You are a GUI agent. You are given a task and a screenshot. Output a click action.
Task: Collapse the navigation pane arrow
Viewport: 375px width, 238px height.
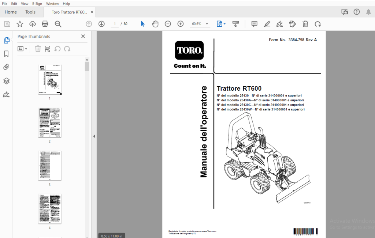click(x=94, y=136)
